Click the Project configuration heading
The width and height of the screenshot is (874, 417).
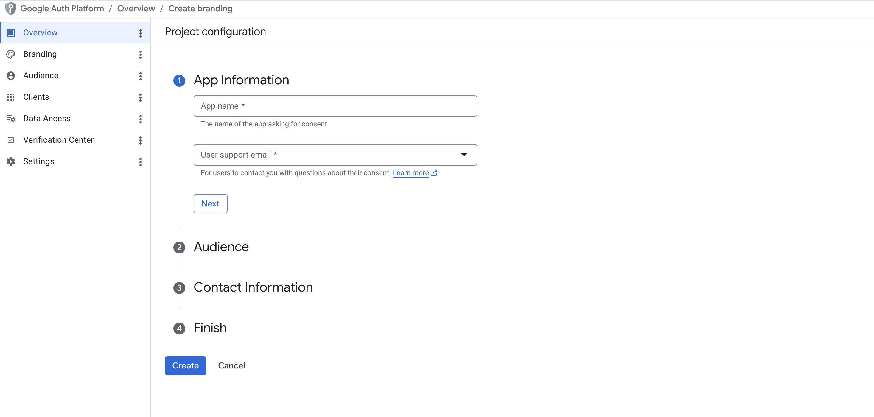(x=215, y=32)
